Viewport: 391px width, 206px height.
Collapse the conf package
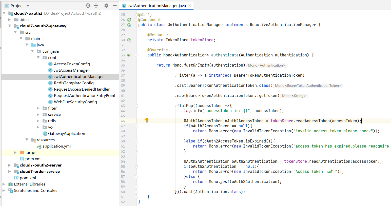[38, 57]
